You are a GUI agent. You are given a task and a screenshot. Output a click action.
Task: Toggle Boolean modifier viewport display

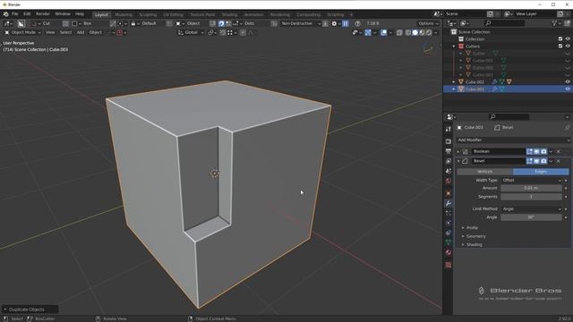pos(536,151)
